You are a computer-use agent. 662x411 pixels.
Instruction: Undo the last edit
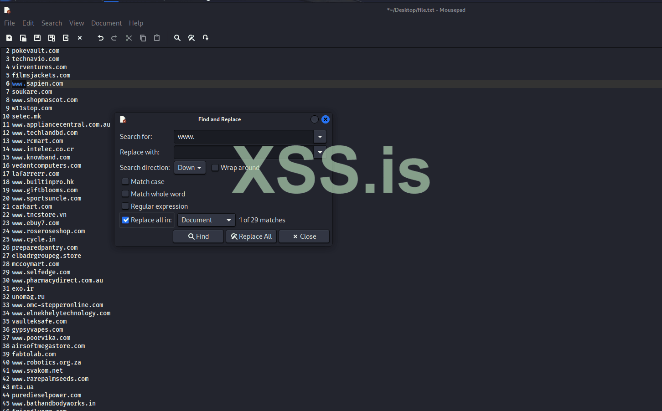[x=101, y=38]
